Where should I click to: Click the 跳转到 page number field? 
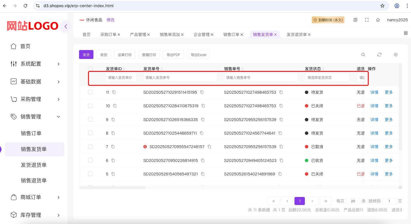click(x=389, y=201)
